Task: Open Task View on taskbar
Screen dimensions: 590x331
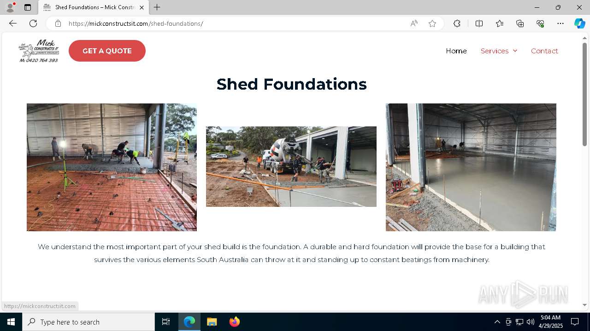Action: (166, 322)
